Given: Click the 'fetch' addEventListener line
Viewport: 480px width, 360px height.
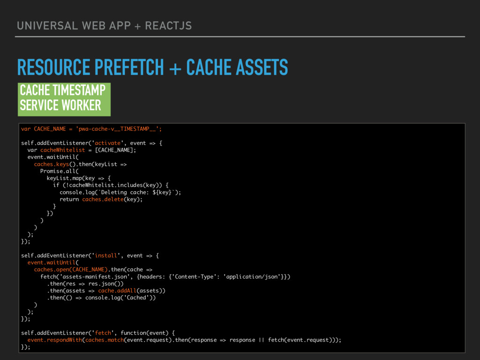Looking at the screenshot, I should coord(98,333).
